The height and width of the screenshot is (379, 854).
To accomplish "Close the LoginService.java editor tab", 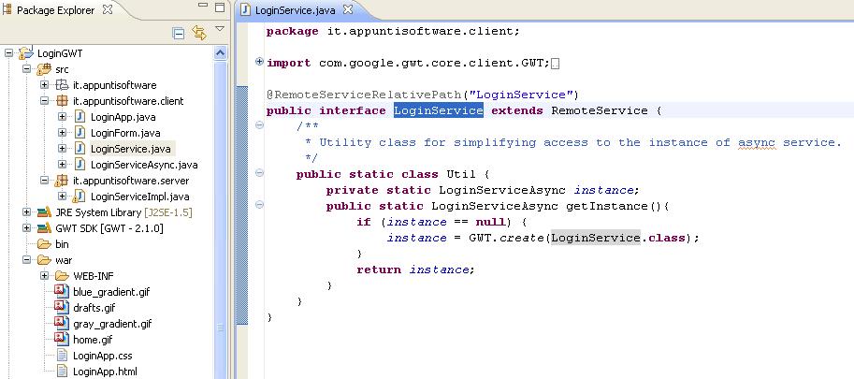I will [347, 9].
